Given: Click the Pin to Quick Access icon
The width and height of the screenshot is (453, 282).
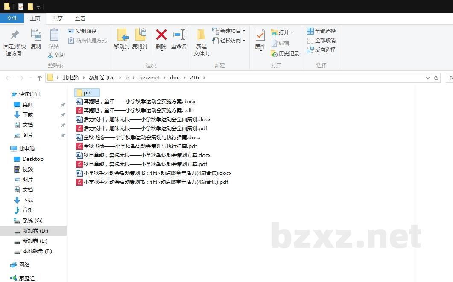Looking at the screenshot, I should click(x=15, y=35).
